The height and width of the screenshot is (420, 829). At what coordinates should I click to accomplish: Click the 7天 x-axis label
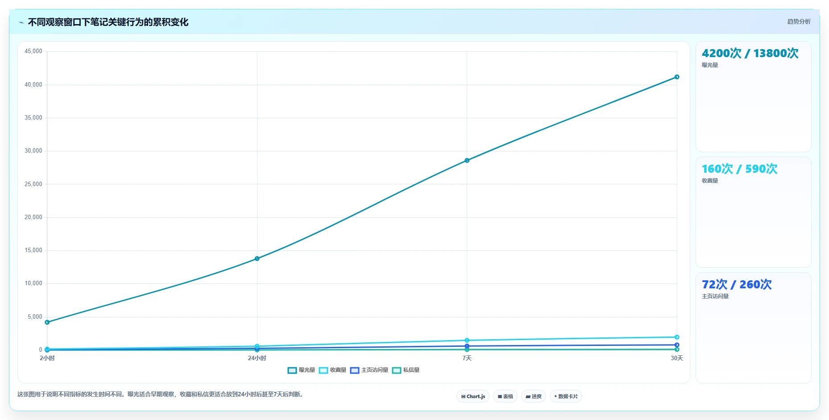tap(467, 358)
